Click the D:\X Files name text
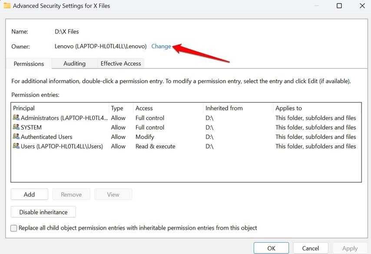 point(67,31)
